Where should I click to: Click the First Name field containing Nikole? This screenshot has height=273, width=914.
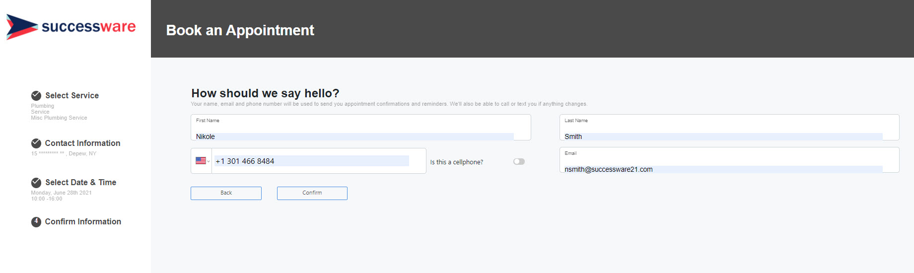(x=354, y=136)
